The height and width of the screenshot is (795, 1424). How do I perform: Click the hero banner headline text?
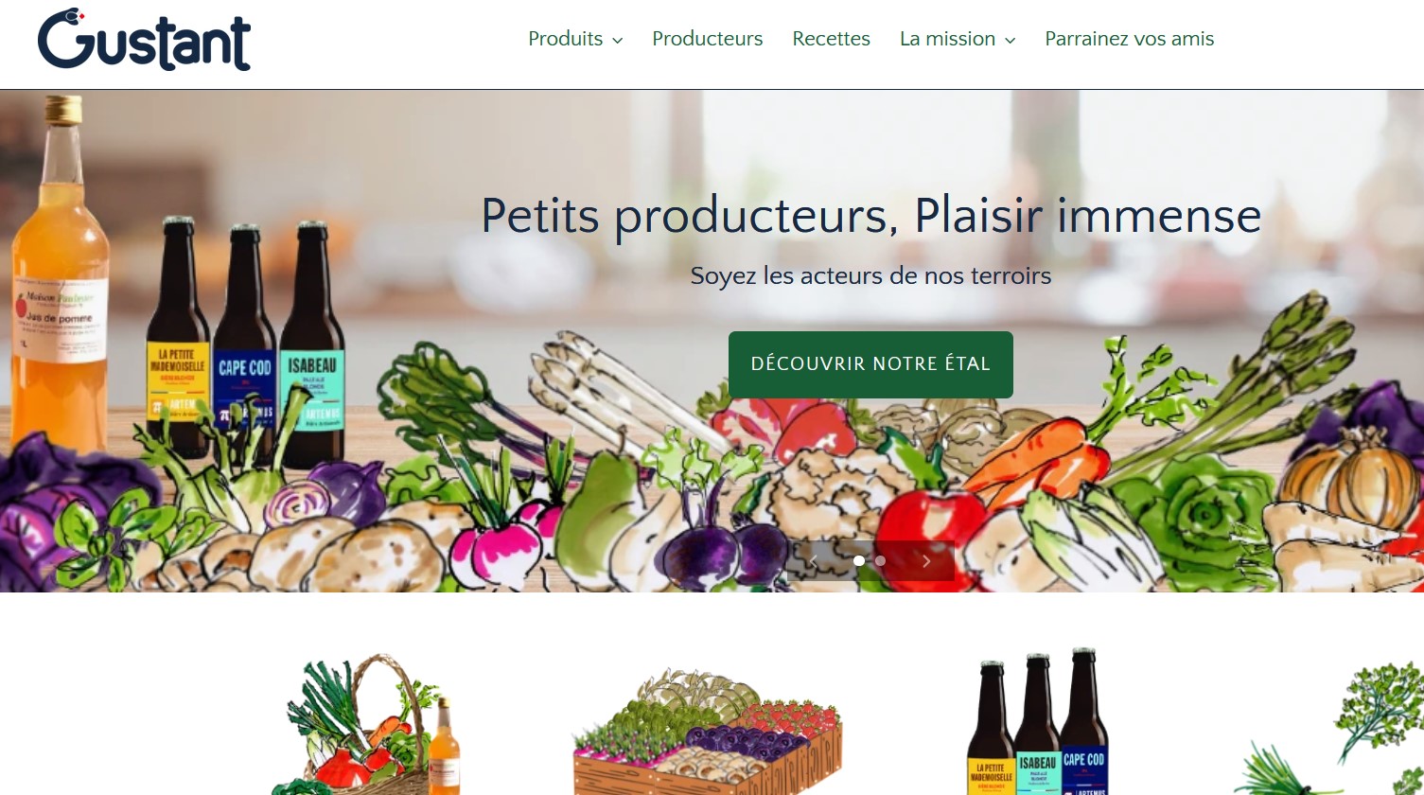point(870,216)
